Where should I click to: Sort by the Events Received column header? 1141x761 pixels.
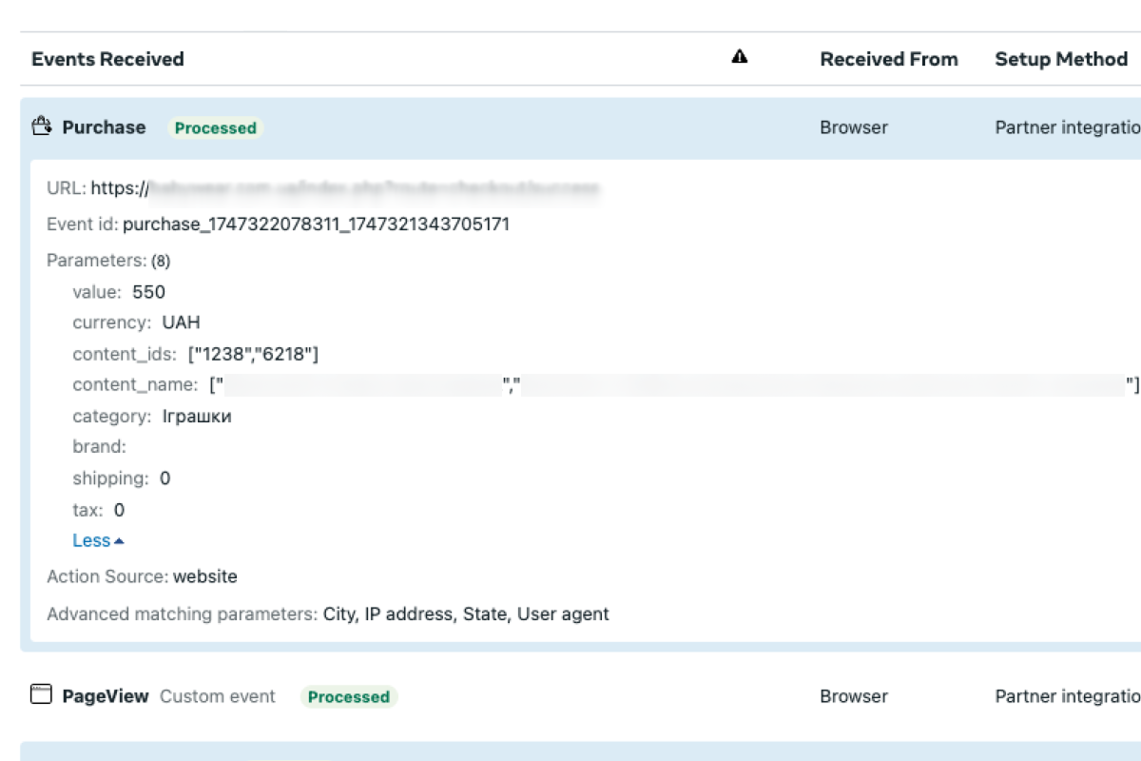107,59
